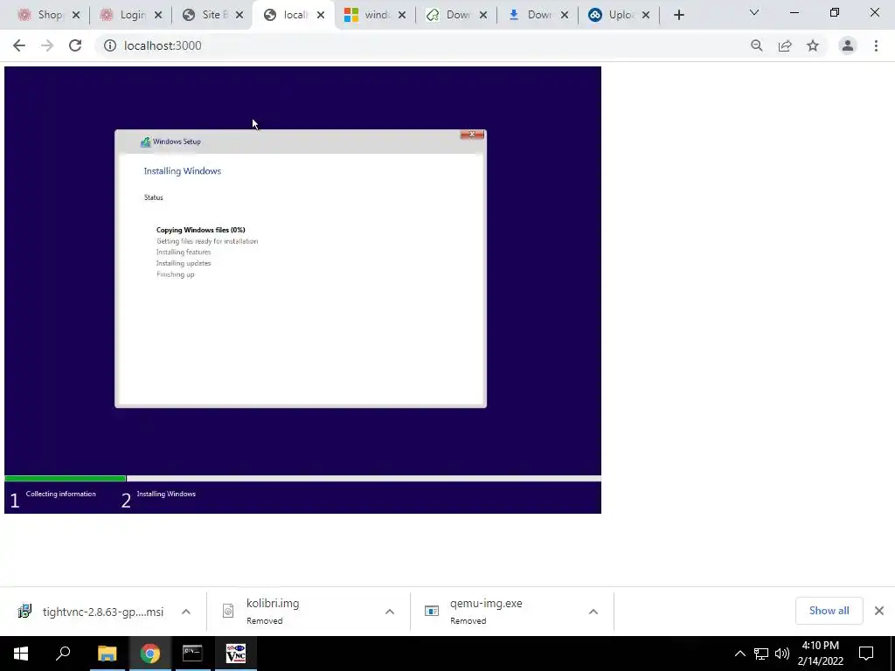This screenshot has height=671, width=895.
Task: Close the Shop tab
Action: [76, 16]
